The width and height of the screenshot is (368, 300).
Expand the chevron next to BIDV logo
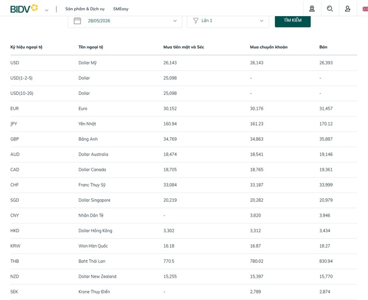[47, 10]
